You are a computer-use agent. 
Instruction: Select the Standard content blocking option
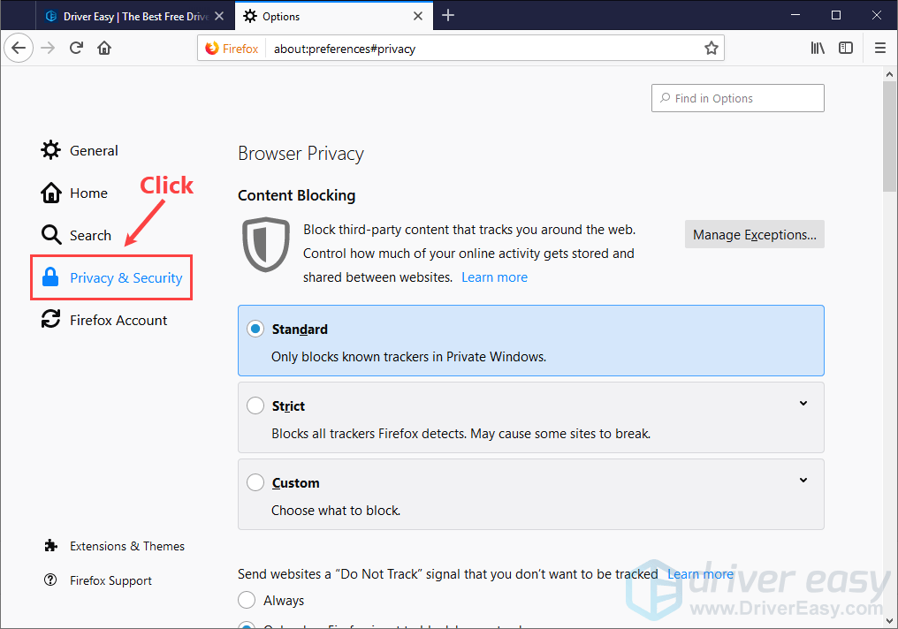tap(255, 328)
